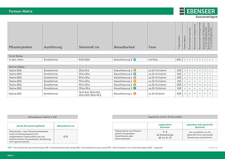Click the teal Klassifizierung 3 icon
225x159 pixels.
click(x=135, y=88)
